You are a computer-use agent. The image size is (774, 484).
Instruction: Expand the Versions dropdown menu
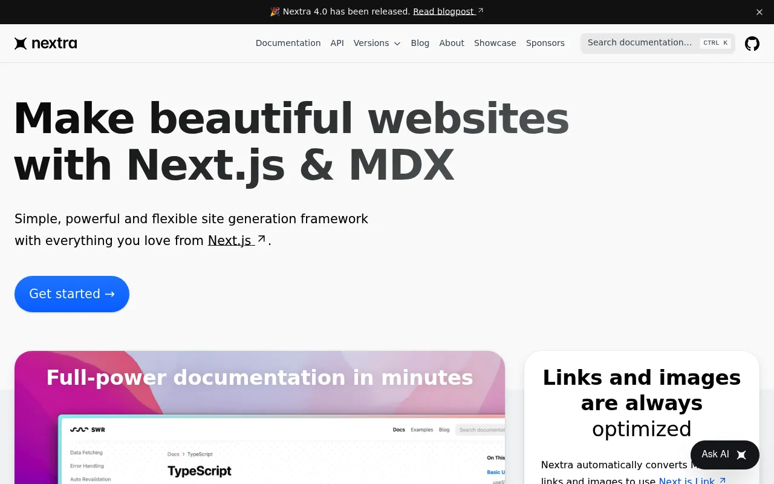[377, 43]
